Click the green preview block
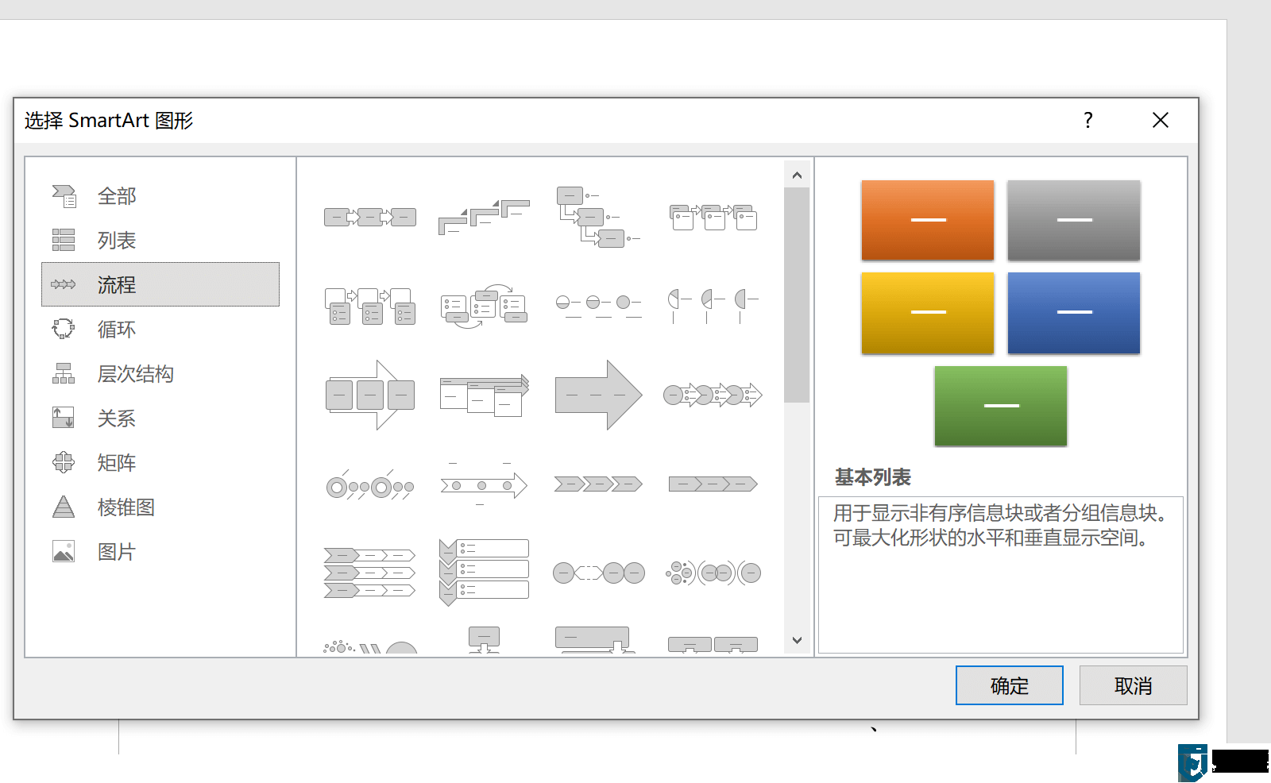Screen dimensions: 1271x783 click(x=1001, y=406)
